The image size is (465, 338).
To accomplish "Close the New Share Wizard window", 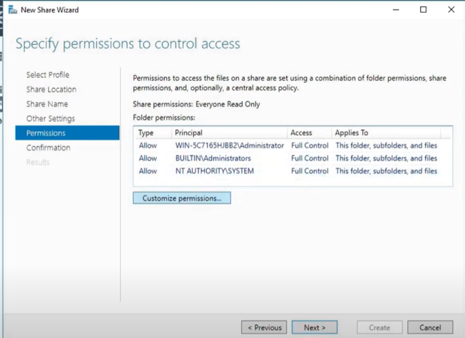I will pyautogui.click(x=451, y=10).
